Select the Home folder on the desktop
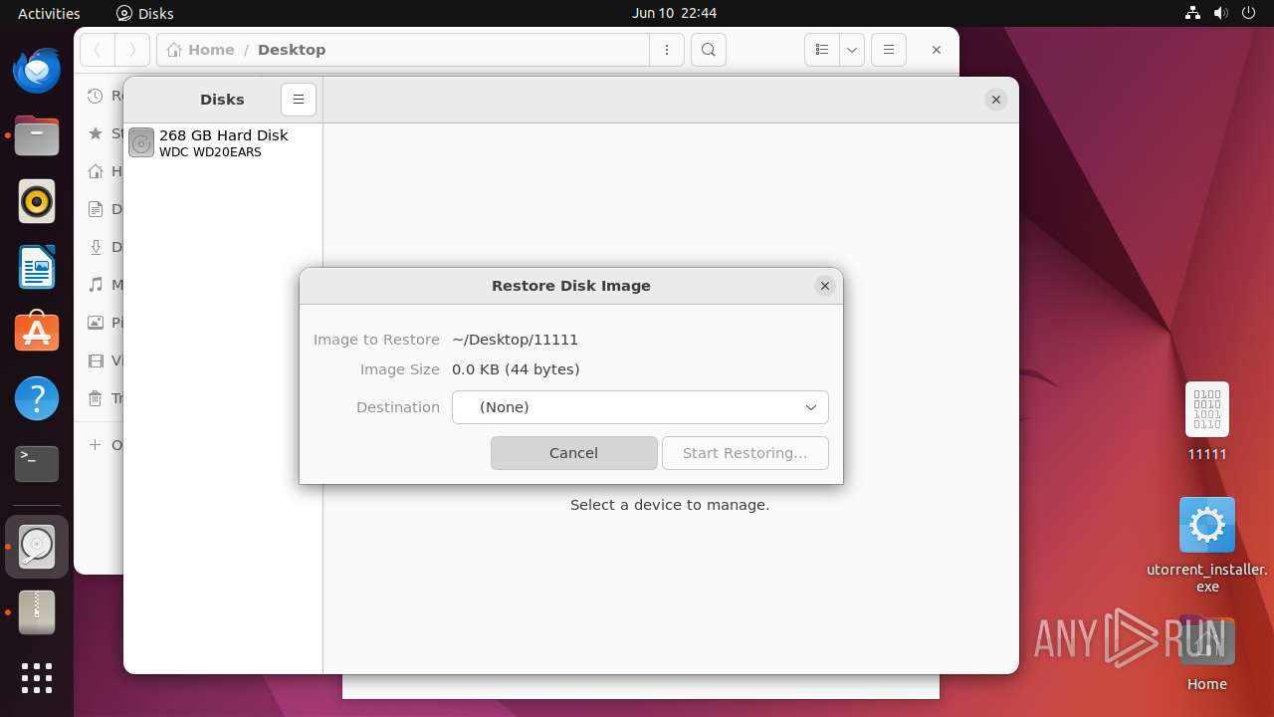 pyautogui.click(x=1207, y=653)
